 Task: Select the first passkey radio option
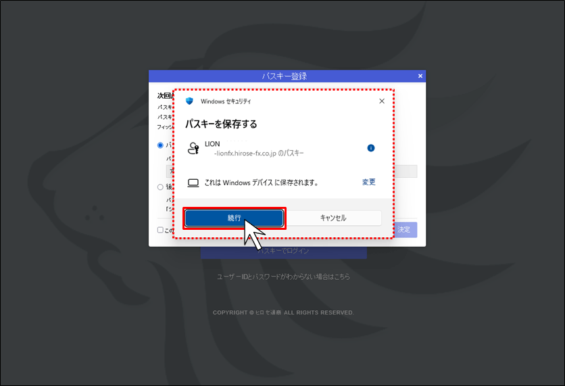(x=160, y=145)
